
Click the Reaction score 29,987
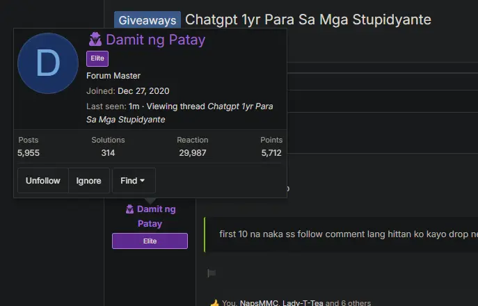point(192,153)
